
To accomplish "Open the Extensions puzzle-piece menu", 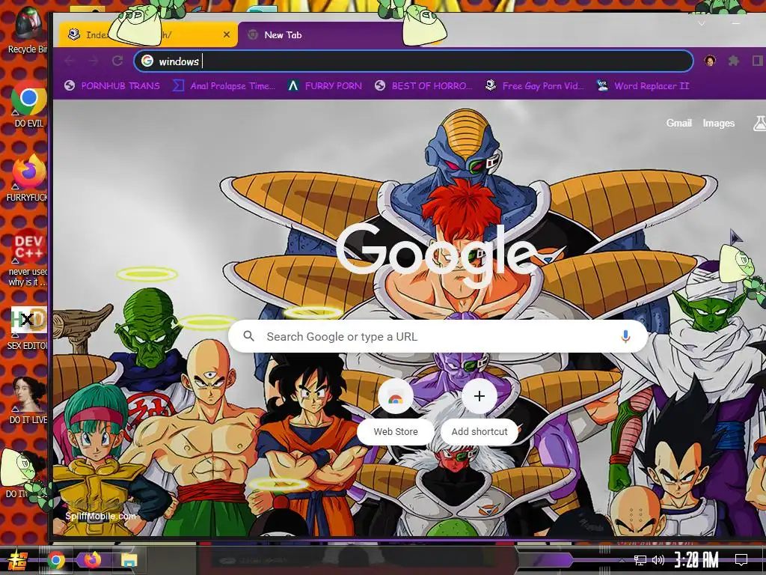I will [733, 61].
